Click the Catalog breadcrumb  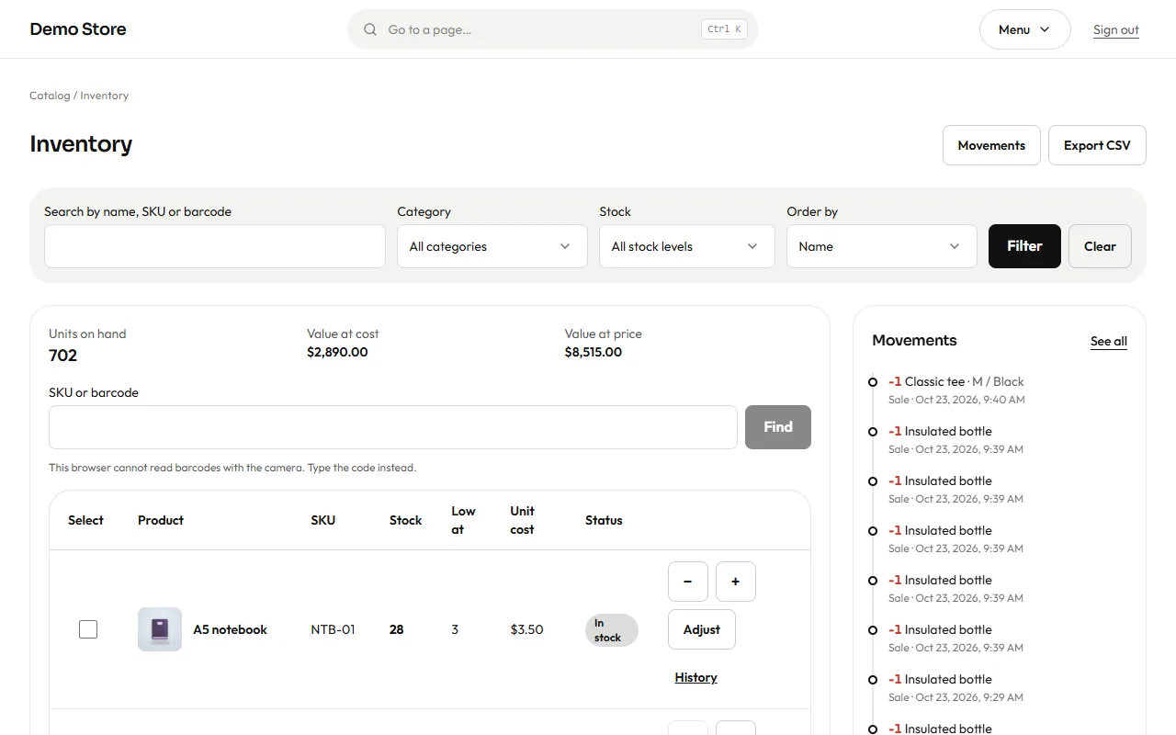(50, 96)
